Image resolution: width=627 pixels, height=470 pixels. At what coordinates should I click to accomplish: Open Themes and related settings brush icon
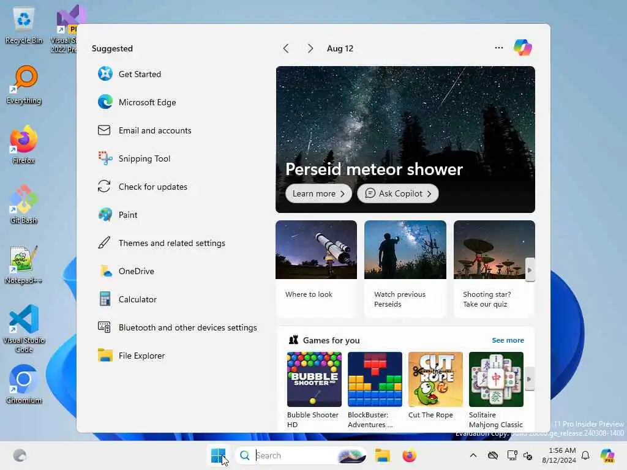tap(104, 243)
